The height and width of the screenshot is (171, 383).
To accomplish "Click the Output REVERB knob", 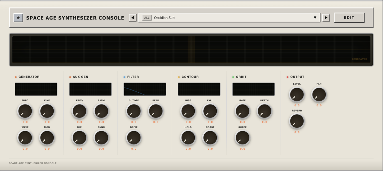I will coord(297,121).
